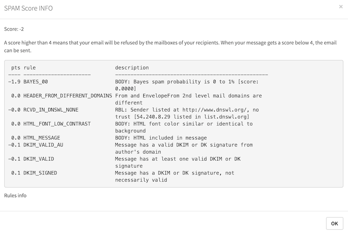Screen dimensions: 348x232
Task: Click the HTML_MESSAGE rule name
Action: tap(42, 138)
